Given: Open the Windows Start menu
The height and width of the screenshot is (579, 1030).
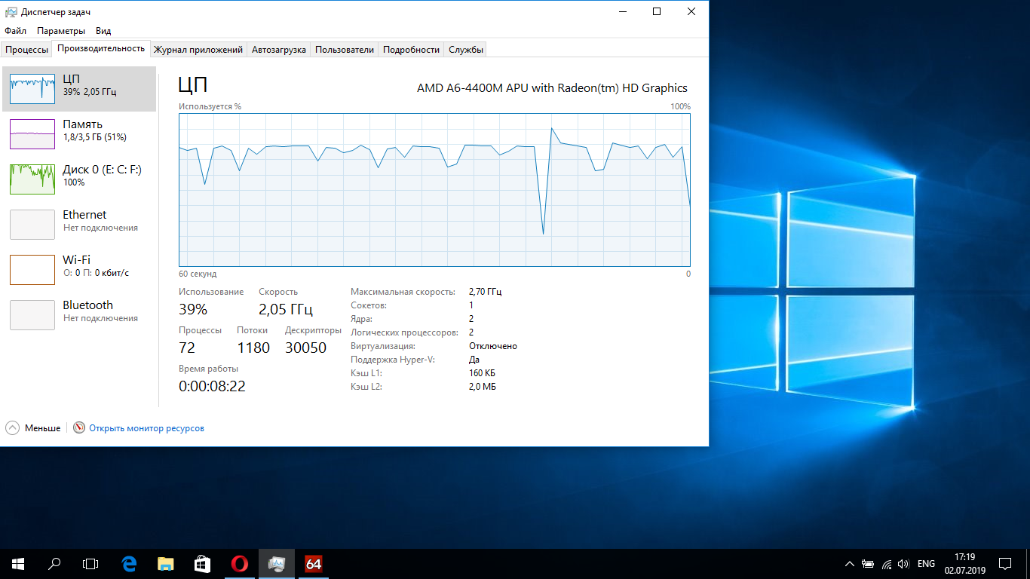Looking at the screenshot, I should pos(17,563).
